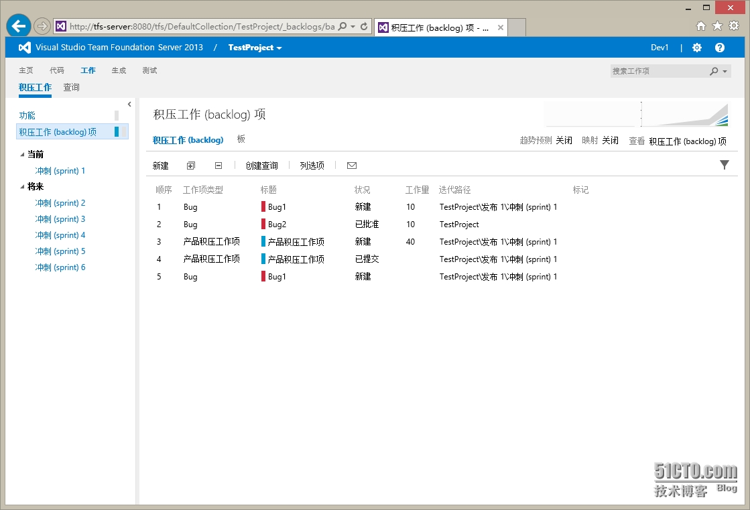Open 冲刺 (sprint) 2 iteration
The image size is (750, 510).
(x=60, y=203)
